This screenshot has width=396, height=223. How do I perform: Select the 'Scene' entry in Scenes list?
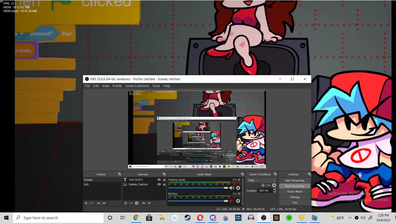(102, 180)
